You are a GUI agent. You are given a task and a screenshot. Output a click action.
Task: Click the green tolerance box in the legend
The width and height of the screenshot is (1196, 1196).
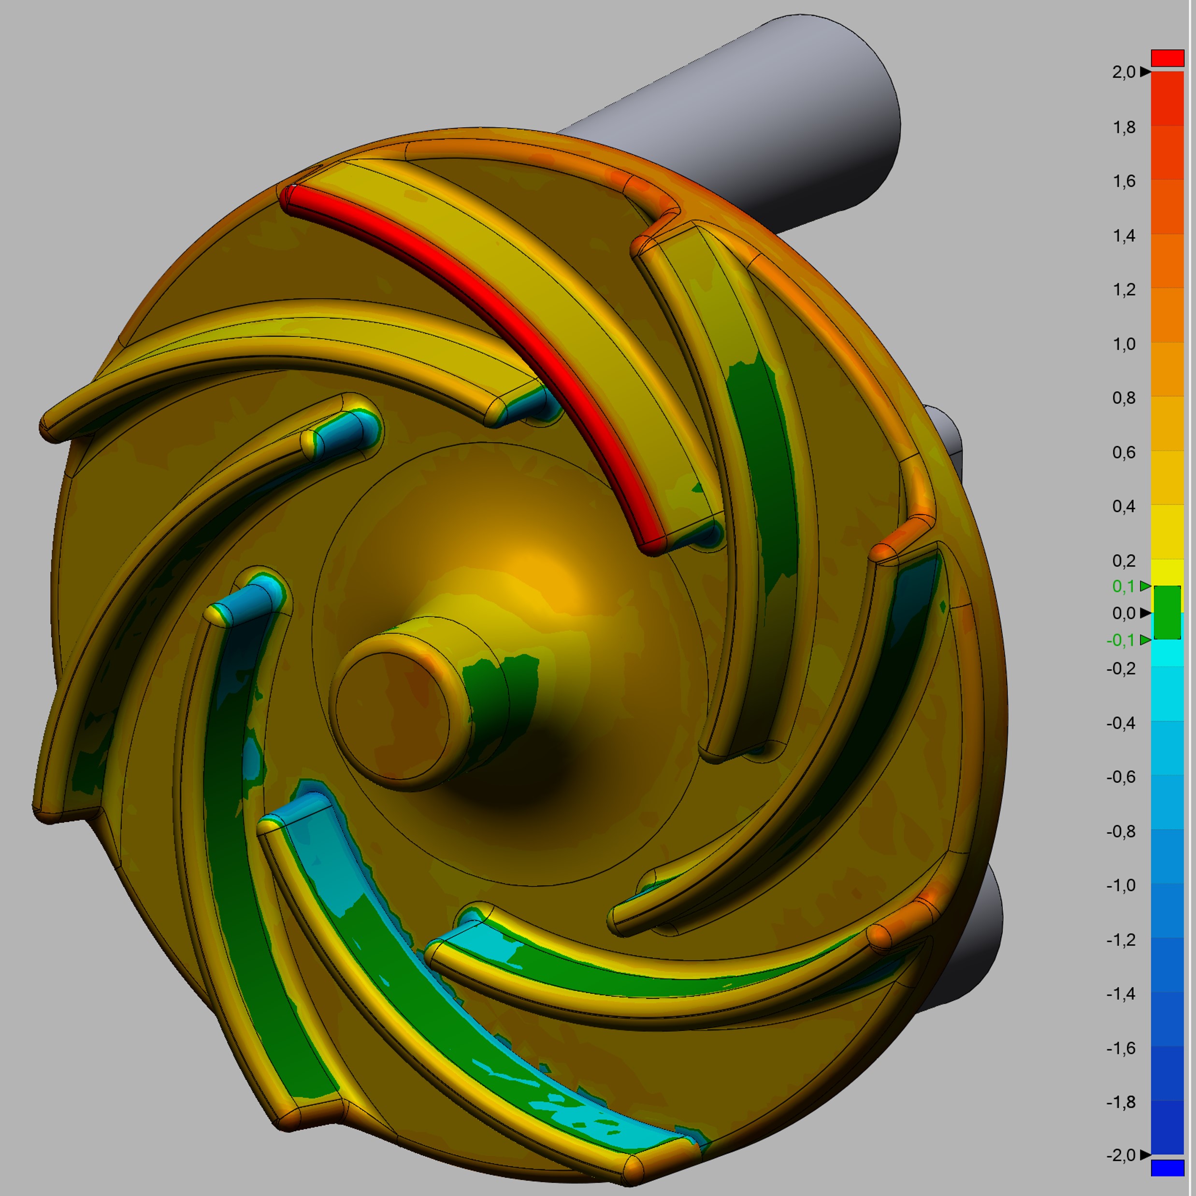click(1167, 612)
